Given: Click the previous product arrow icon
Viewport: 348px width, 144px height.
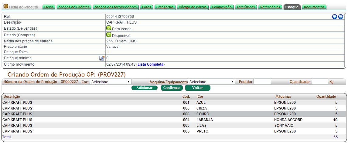Looking at the screenshot, I should tap(335, 17).
